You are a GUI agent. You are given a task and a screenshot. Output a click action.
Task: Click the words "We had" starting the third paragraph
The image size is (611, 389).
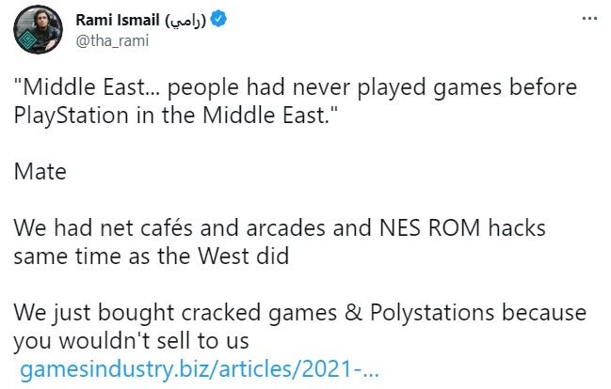point(46,228)
